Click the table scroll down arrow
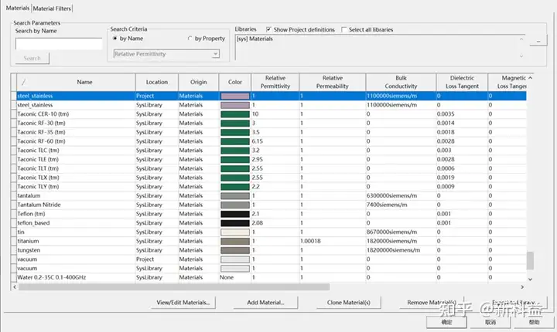 530,279
